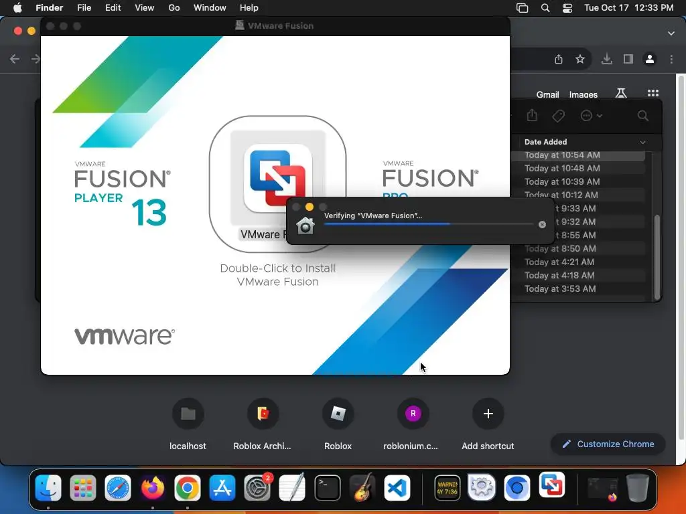Image resolution: width=686 pixels, height=514 pixels.
Task: Open the Search Labs flask icon
Action: tap(621, 93)
